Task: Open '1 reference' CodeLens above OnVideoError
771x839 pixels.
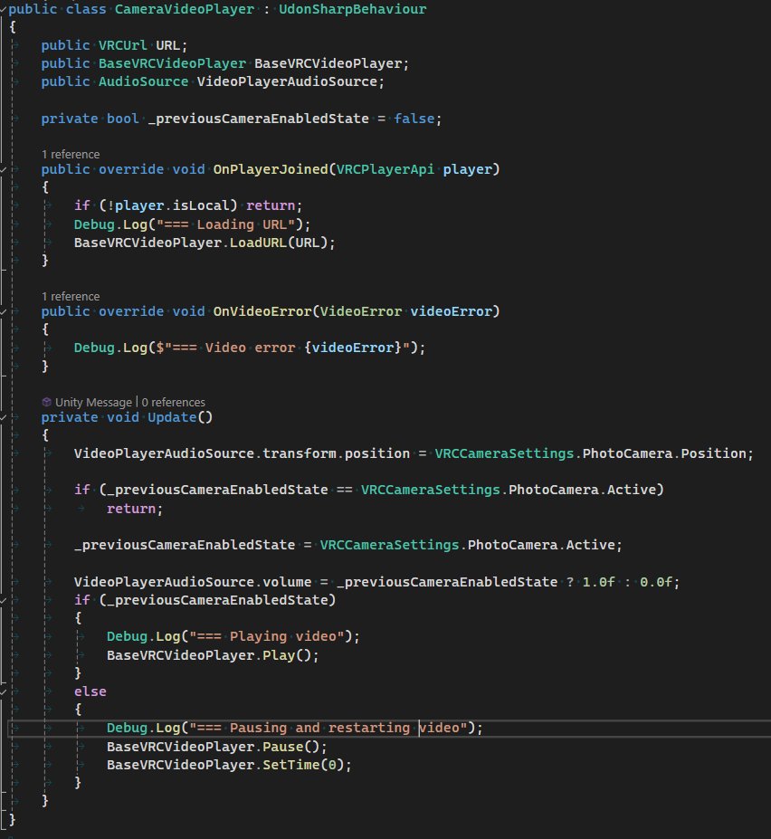Action: 71,297
